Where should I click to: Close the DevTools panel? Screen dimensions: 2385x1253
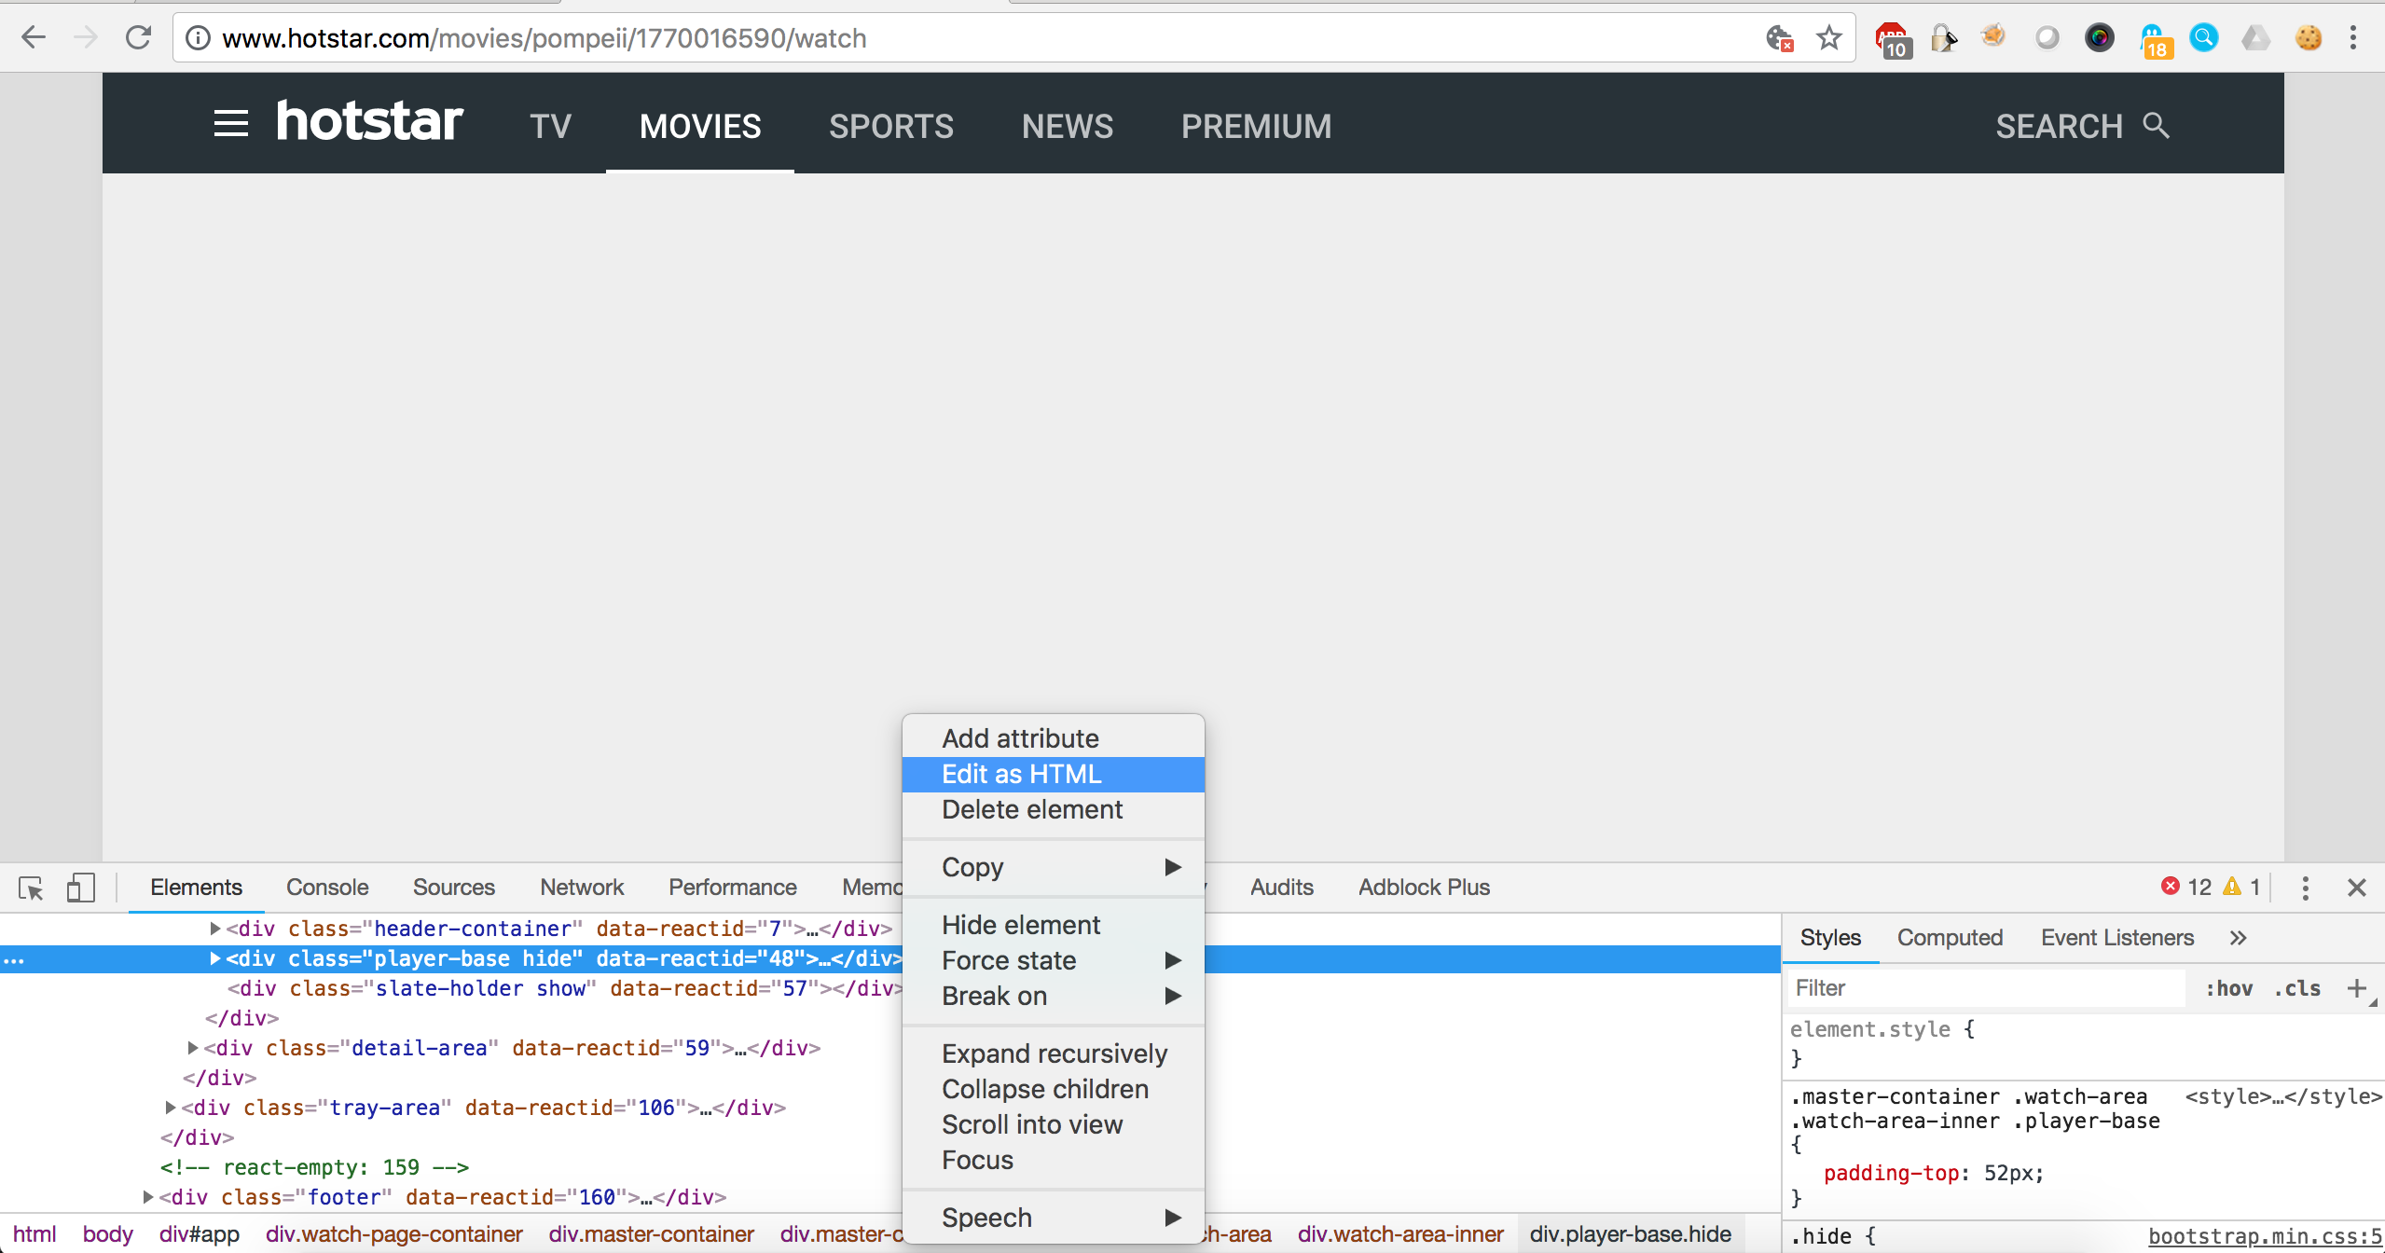tap(2357, 888)
